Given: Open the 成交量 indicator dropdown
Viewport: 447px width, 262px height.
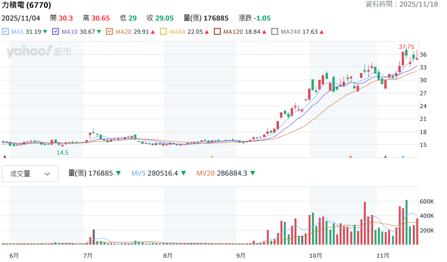Looking at the screenshot, I should coord(30,174).
